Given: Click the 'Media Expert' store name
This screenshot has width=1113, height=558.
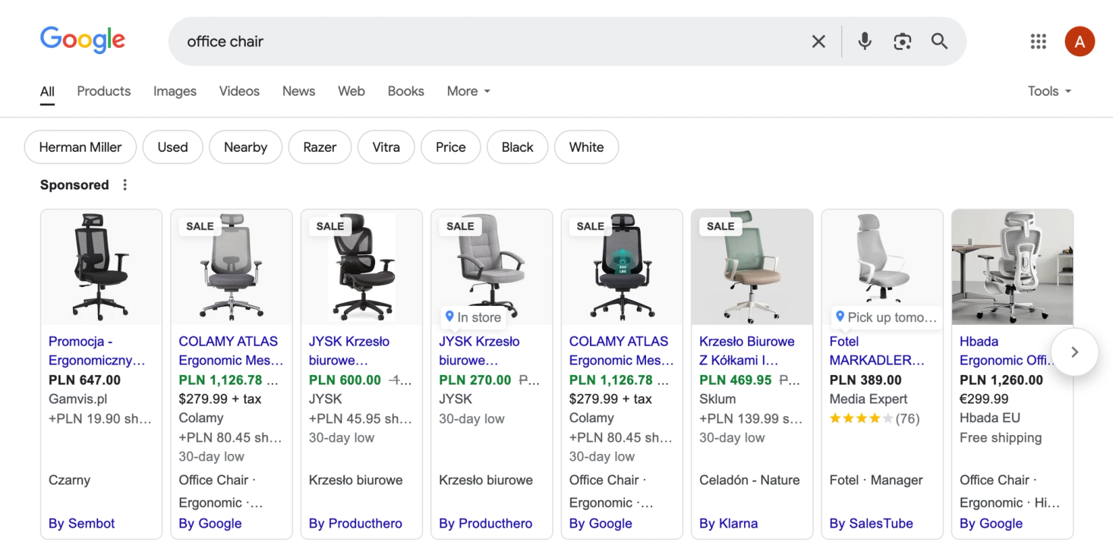Looking at the screenshot, I should coord(869,399).
